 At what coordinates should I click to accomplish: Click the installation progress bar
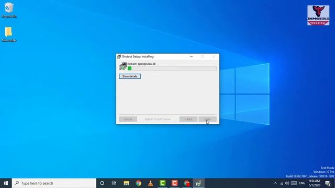[172, 68]
